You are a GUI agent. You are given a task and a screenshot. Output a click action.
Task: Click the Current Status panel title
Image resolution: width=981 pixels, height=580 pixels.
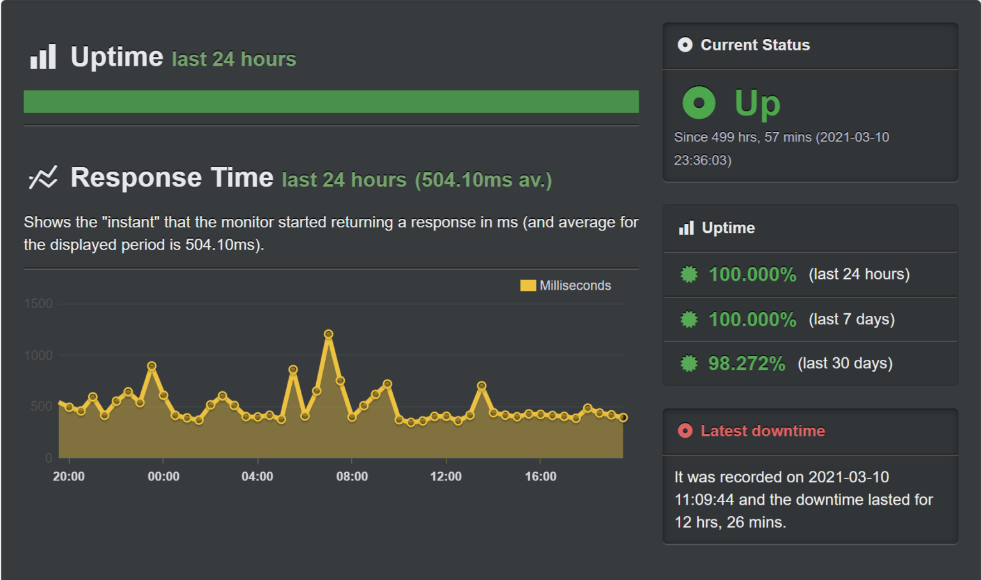755,45
